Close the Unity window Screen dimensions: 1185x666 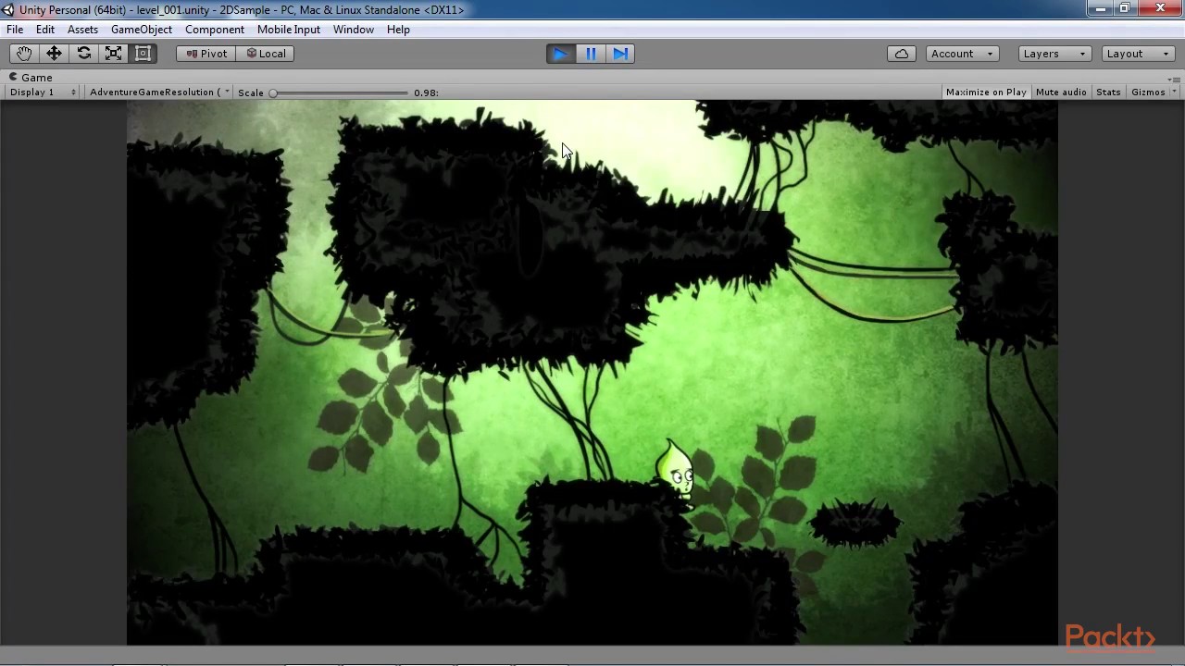click(1160, 8)
